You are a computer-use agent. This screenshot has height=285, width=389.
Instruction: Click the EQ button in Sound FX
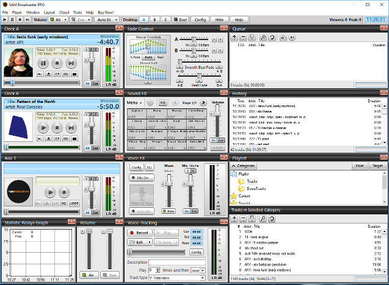point(162,102)
